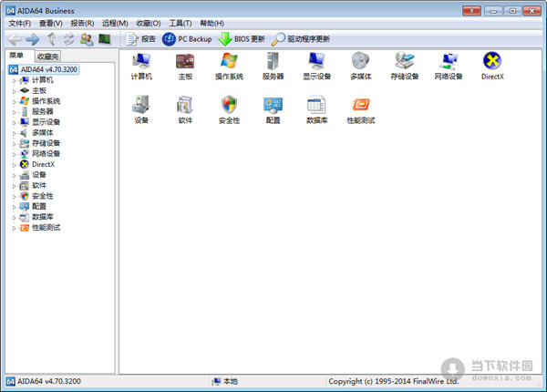
Task: Open the 数据库 database icon in main pane
Action: (x=316, y=110)
